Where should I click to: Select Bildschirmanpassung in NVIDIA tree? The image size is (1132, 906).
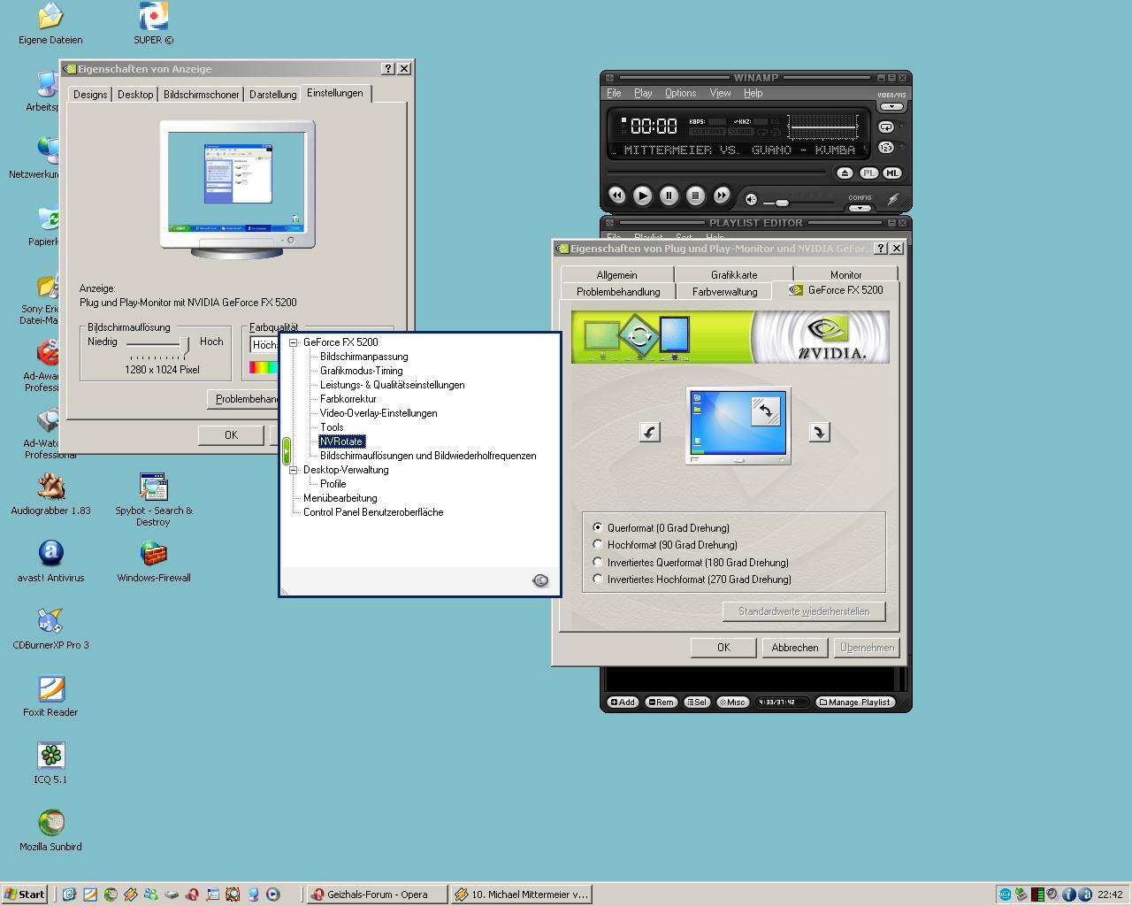[x=363, y=357]
